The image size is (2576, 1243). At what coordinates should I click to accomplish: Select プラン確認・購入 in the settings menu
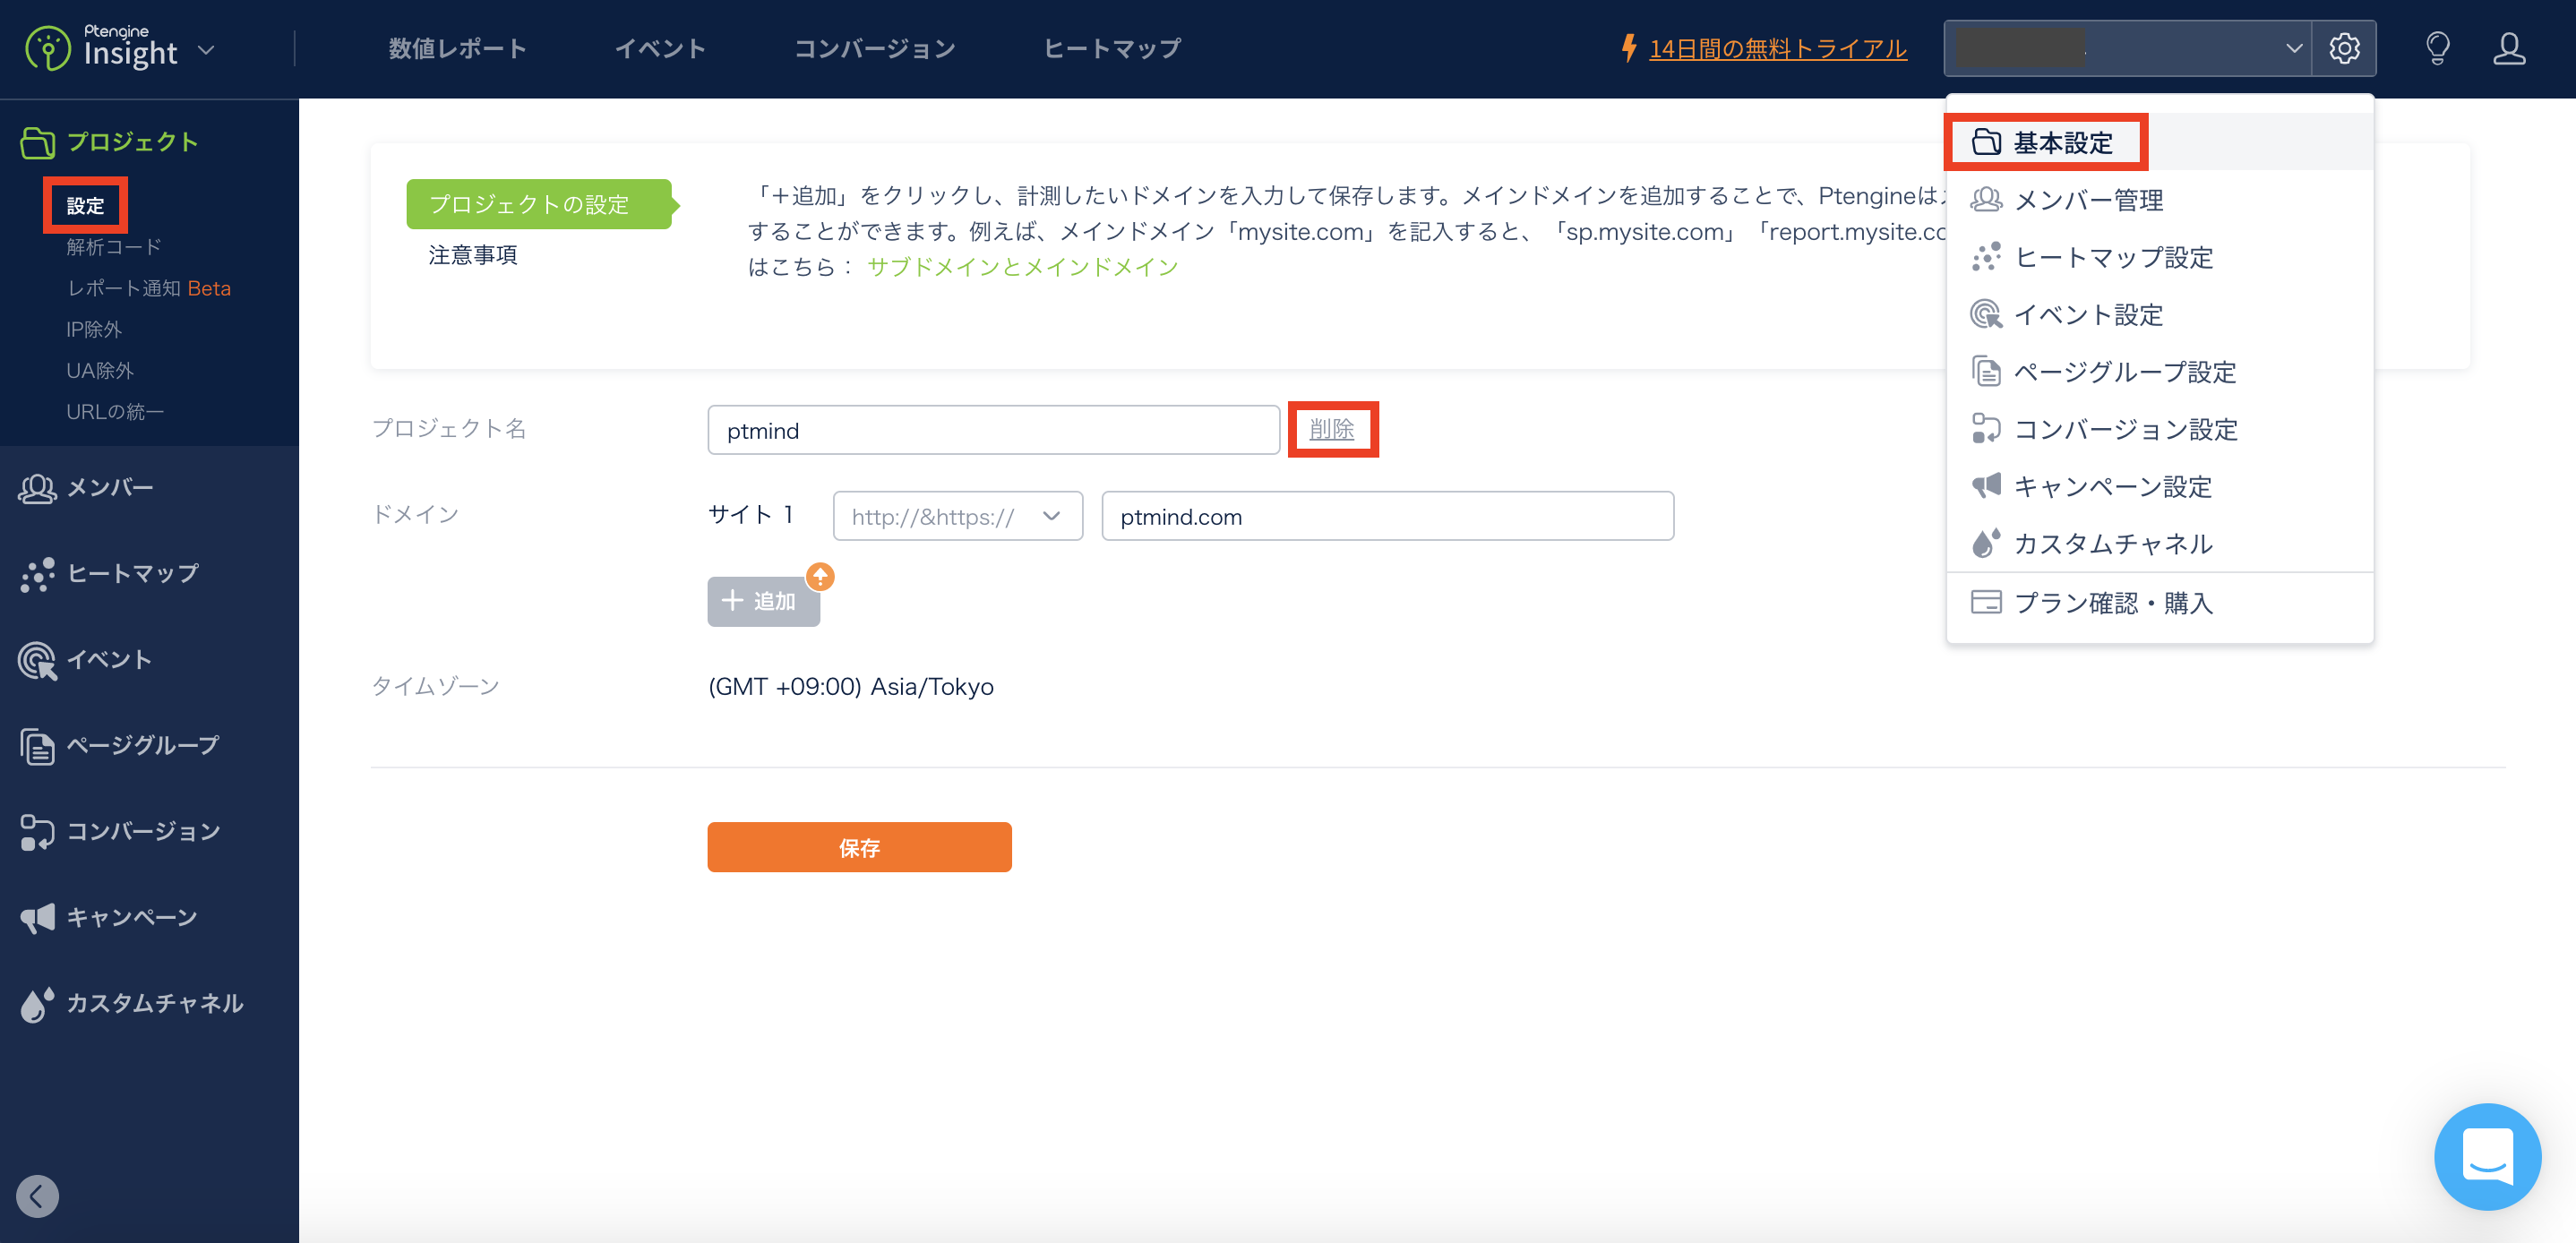pos(2159,602)
